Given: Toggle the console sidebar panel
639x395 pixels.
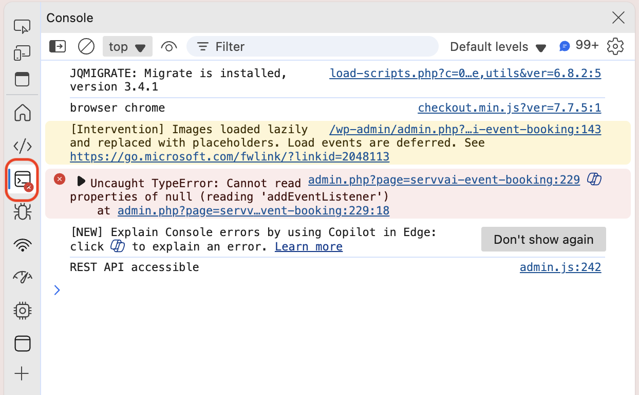Looking at the screenshot, I should pyautogui.click(x=58, y=47).
